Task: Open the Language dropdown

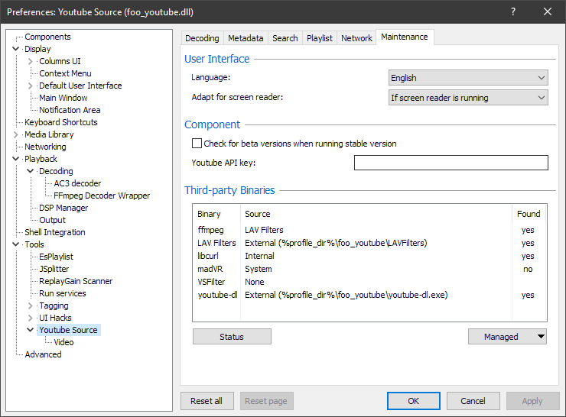Action: pos(468,78)
